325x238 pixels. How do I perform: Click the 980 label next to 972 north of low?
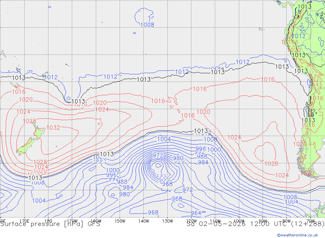[x=178, y=158]
